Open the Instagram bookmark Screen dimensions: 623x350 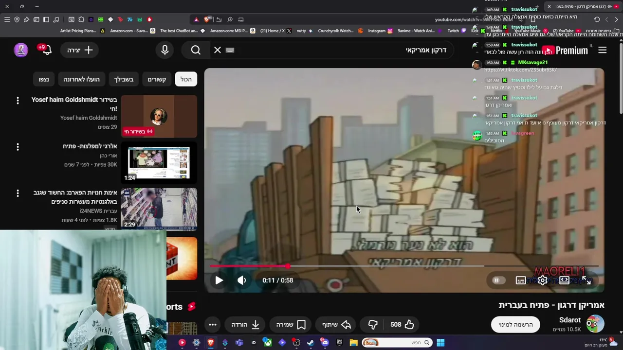tap(380, 31)
